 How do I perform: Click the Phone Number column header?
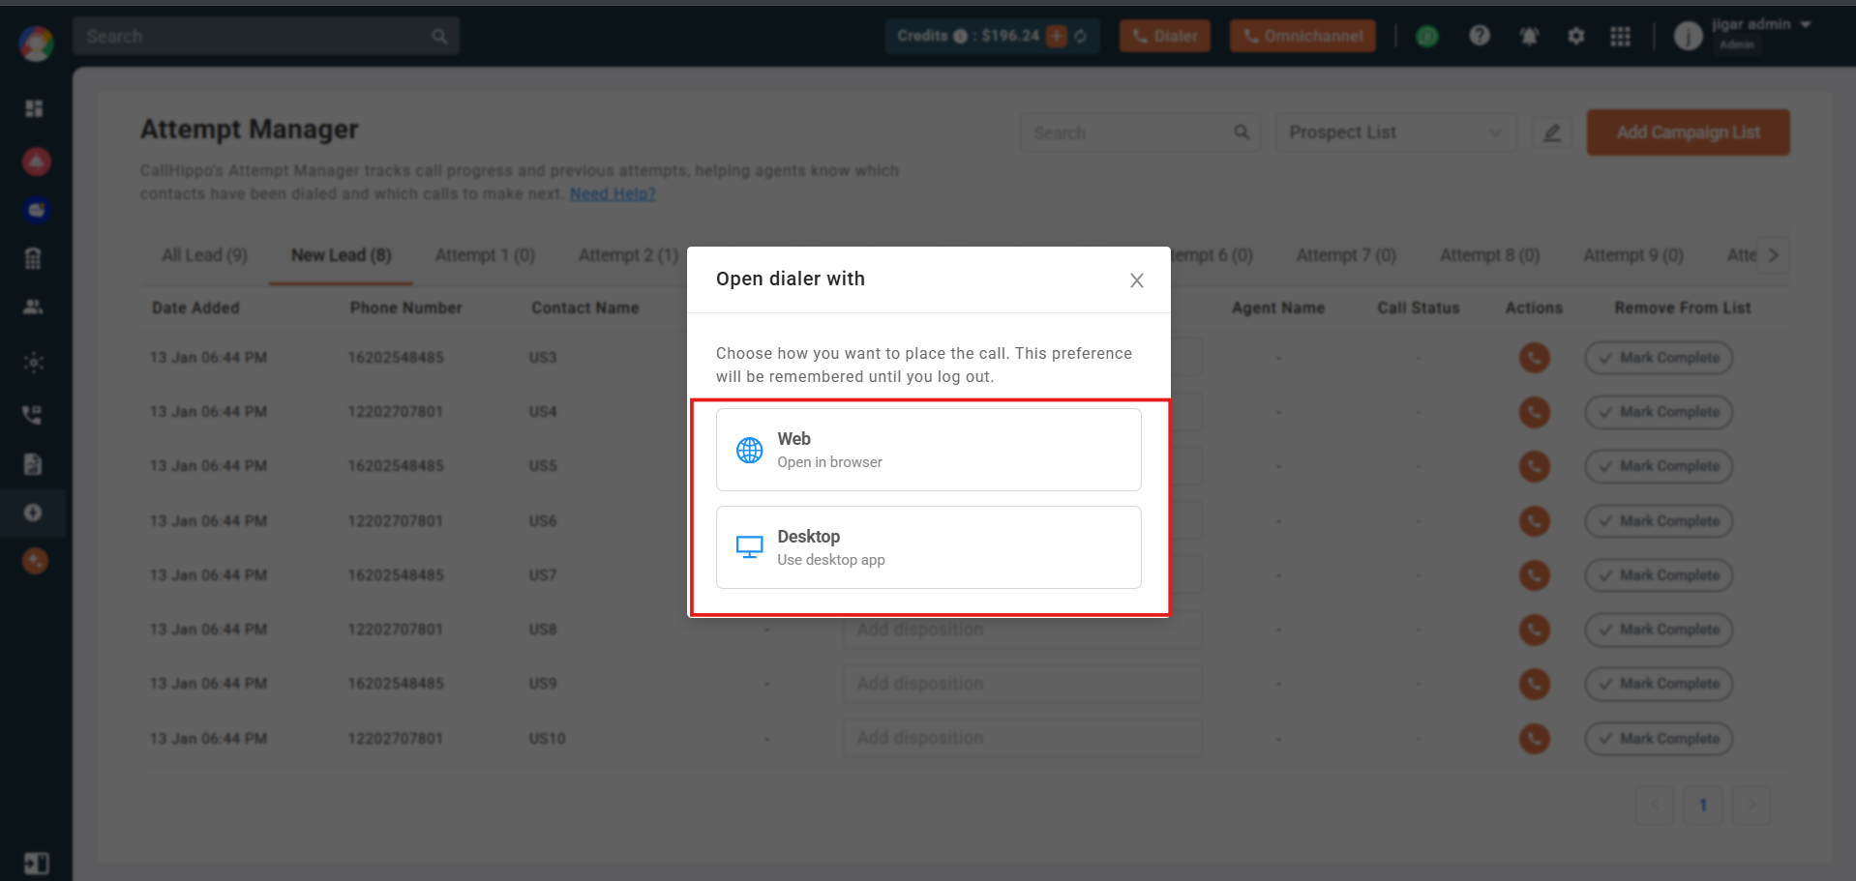tap(405, 308)
